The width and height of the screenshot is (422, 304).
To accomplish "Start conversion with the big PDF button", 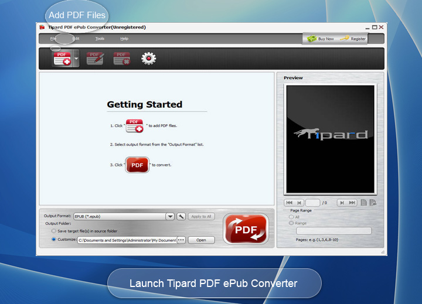I will [x=246, y=229].
